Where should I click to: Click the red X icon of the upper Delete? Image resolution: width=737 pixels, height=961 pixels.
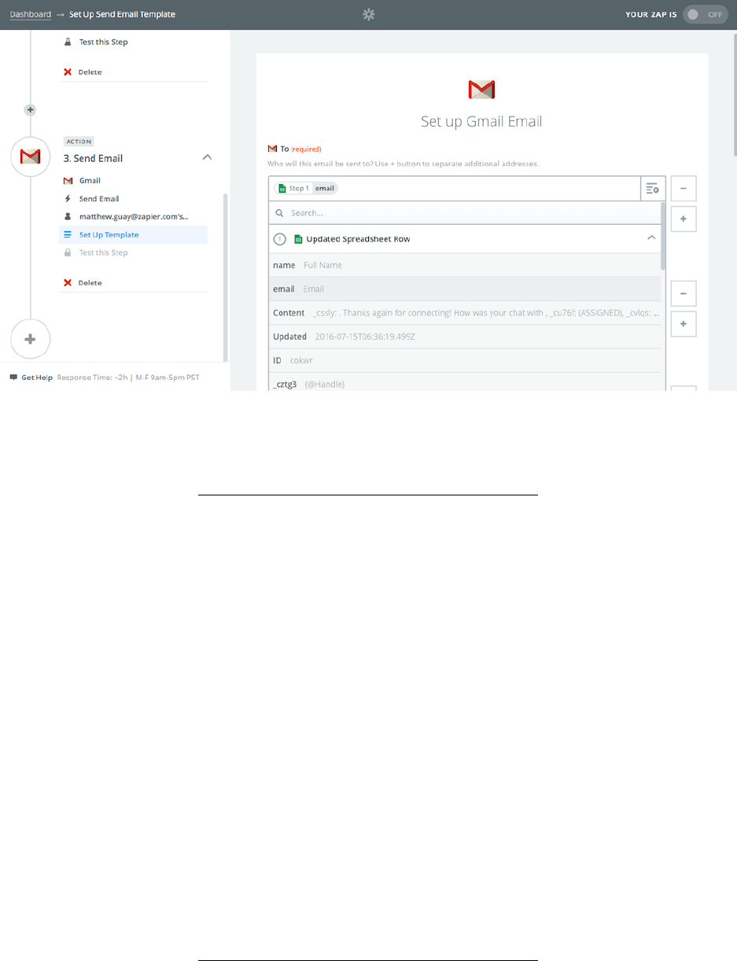coord(68,72)
